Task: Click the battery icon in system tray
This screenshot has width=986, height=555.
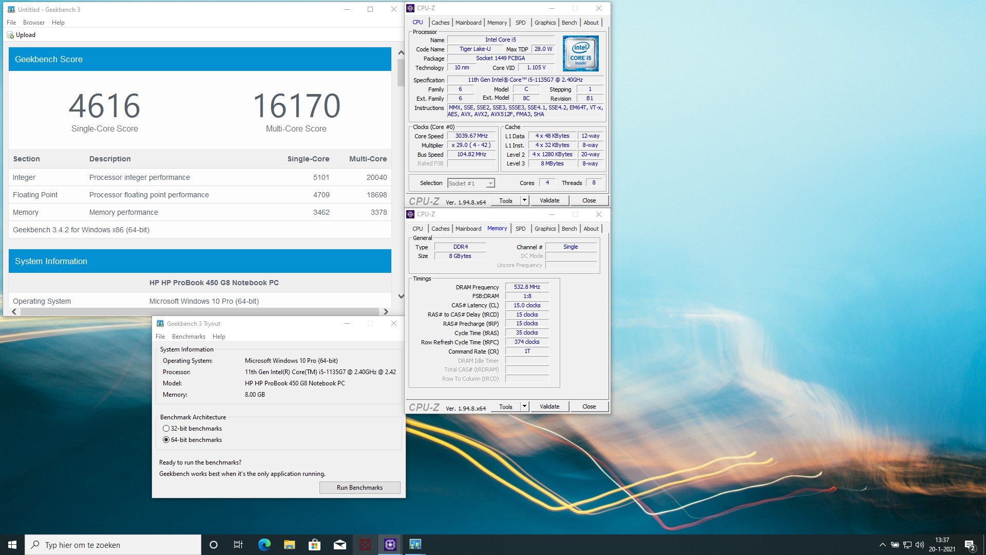Action: pos(895,545)
